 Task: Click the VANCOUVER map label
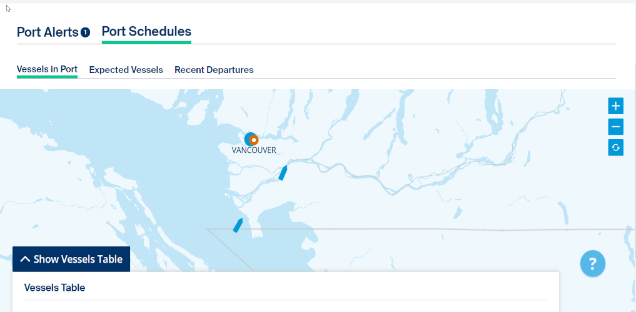[x=254, y=150]
